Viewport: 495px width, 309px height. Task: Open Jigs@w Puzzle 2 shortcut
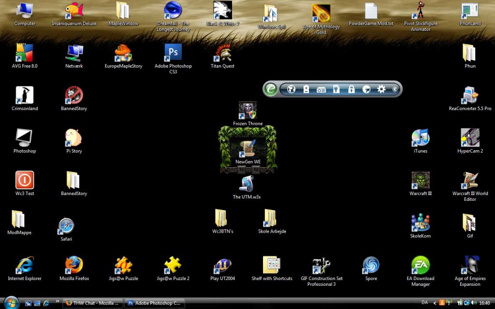point(173,268)
